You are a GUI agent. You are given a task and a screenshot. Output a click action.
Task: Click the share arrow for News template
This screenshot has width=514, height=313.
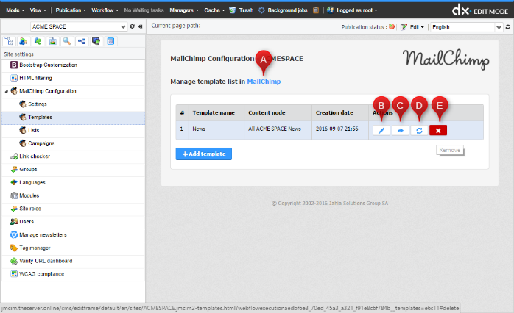[401, 131]
